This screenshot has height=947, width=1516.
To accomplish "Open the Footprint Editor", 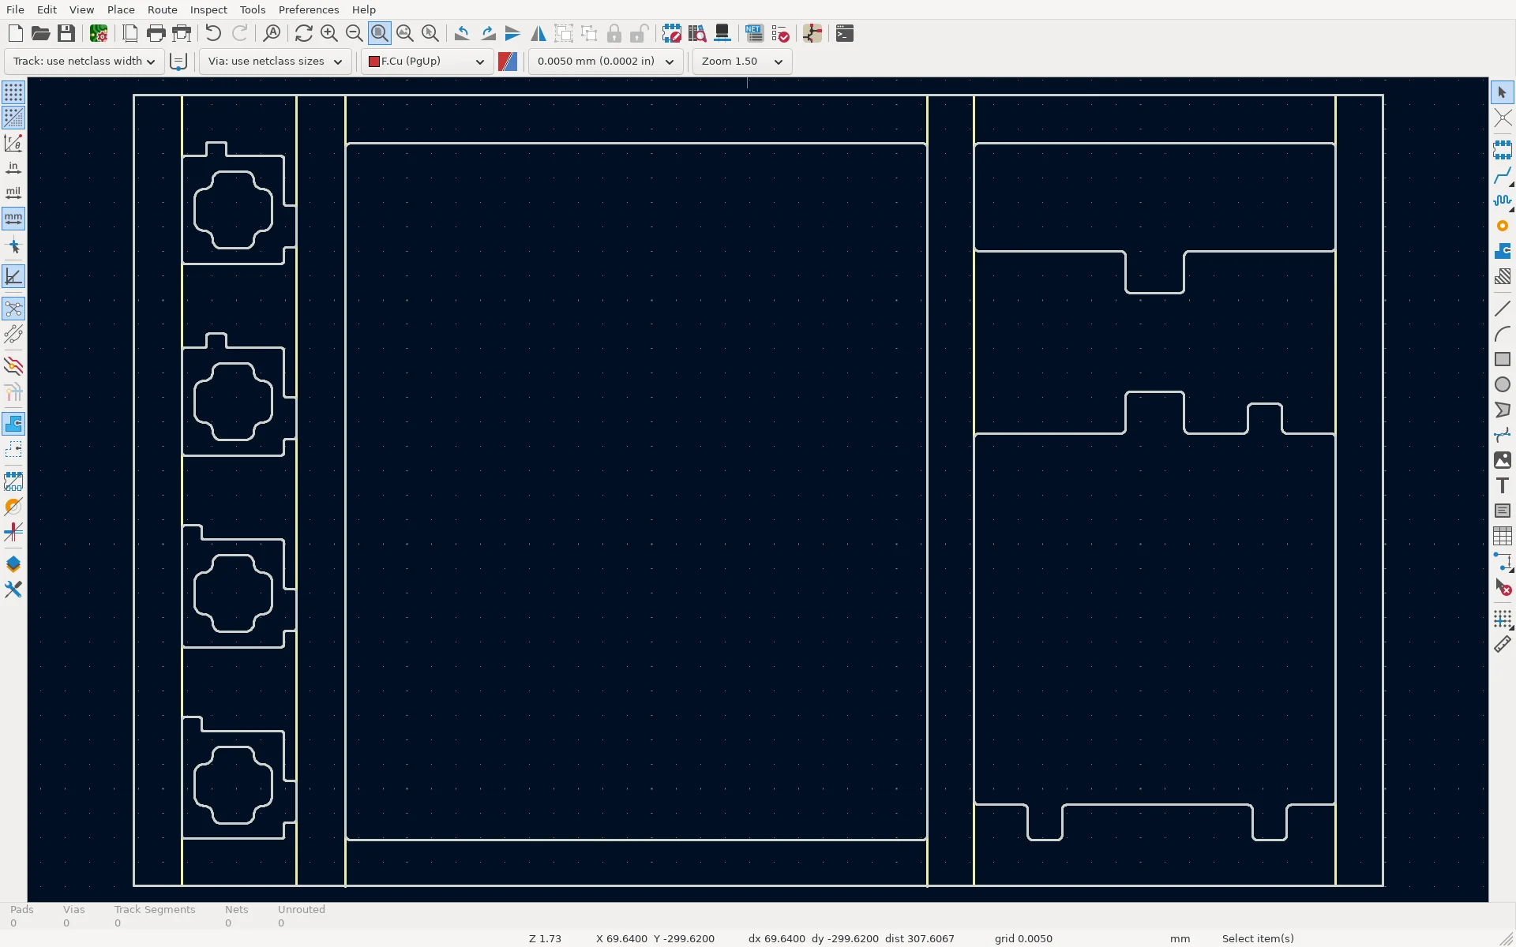I will (x=671, y=33).
